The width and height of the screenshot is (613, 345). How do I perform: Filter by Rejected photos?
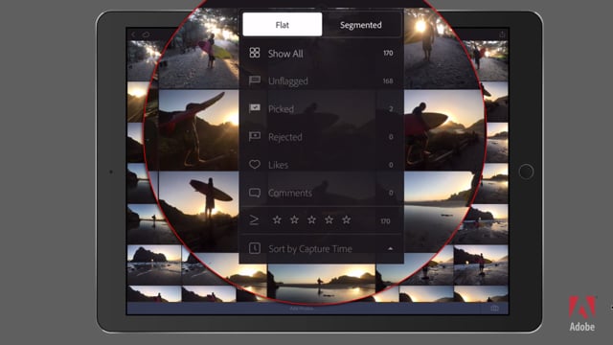click(321, 137)
